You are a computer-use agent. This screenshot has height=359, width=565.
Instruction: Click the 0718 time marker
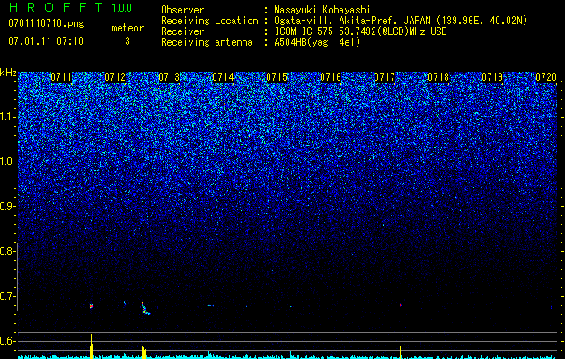pos(438,77)
